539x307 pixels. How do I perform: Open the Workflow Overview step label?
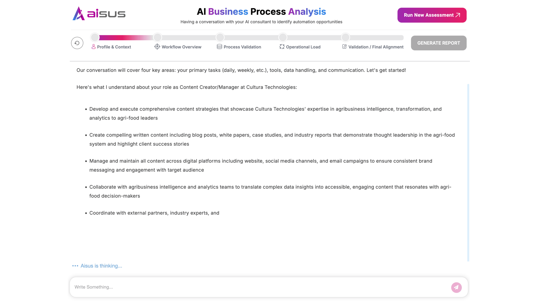tap(181, 47)
